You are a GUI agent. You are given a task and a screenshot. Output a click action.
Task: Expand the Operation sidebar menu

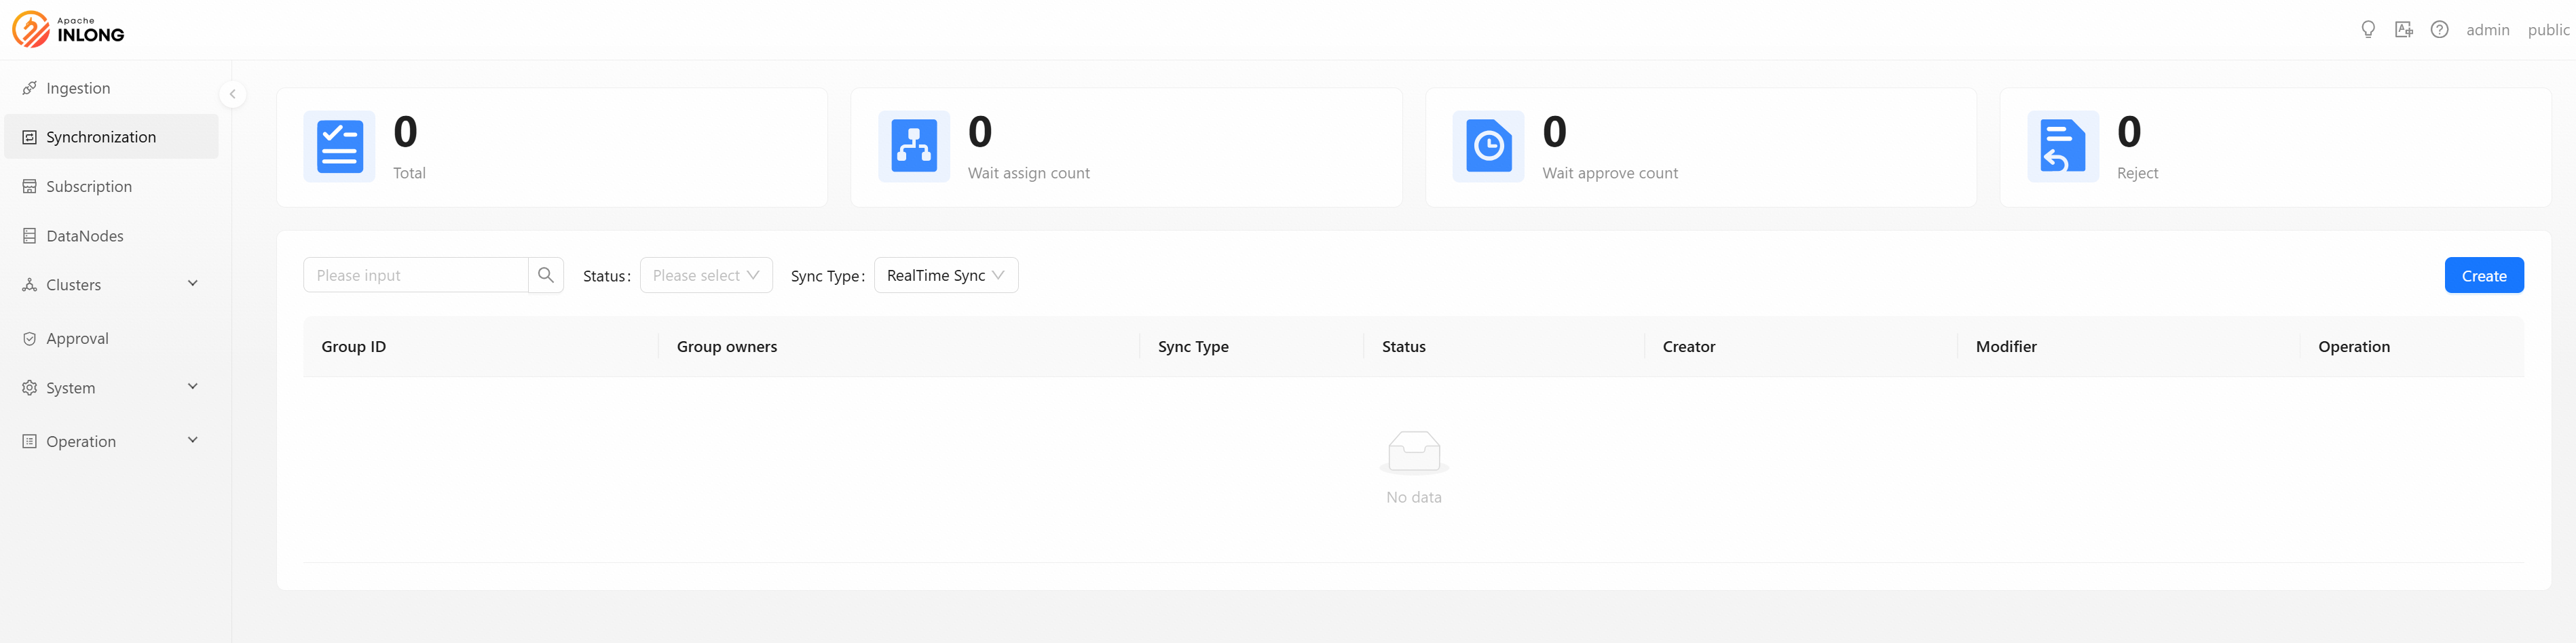pos(110,441)
